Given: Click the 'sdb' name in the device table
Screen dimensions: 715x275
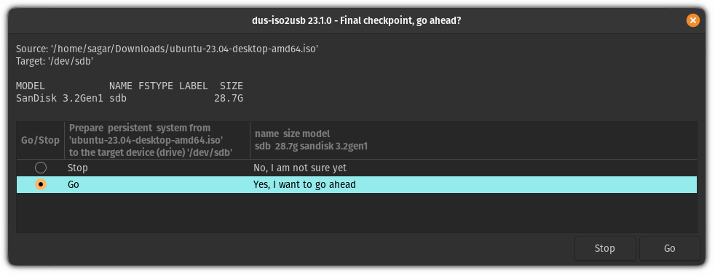Looking at the screenshot, I should [x=118, y=98].
